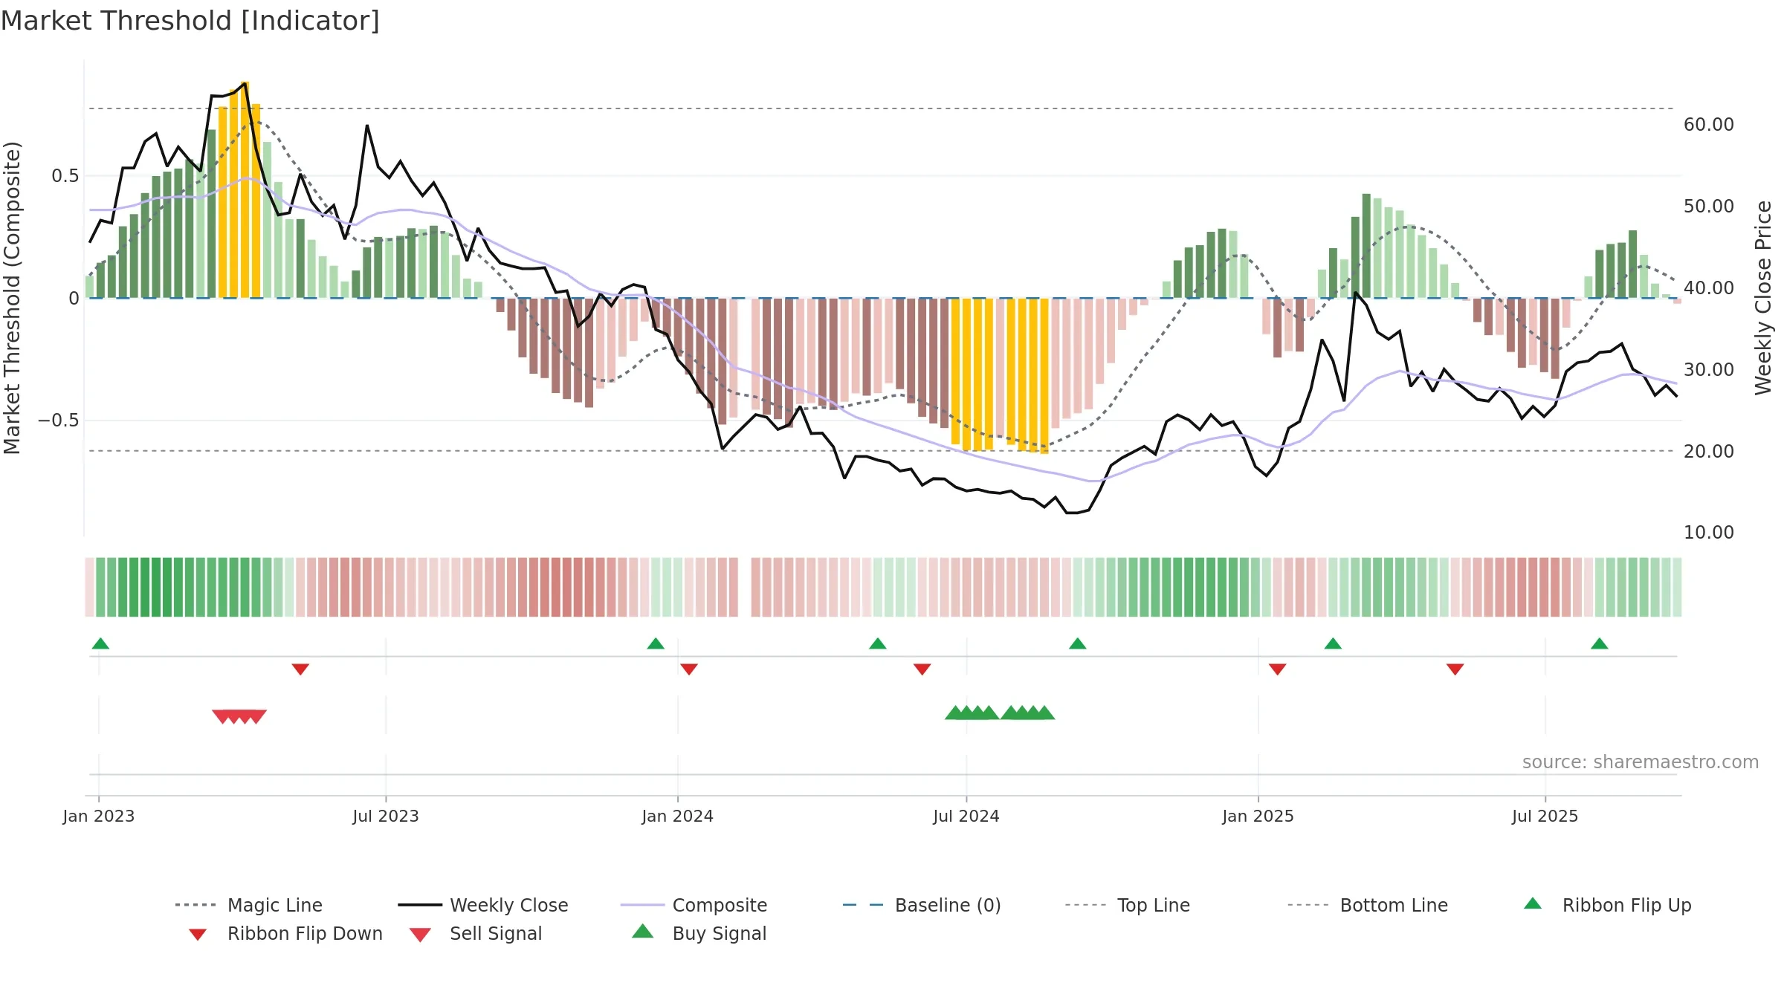Click the second green Buy Signal cluster after Jul 2024

click(1027, 713)
